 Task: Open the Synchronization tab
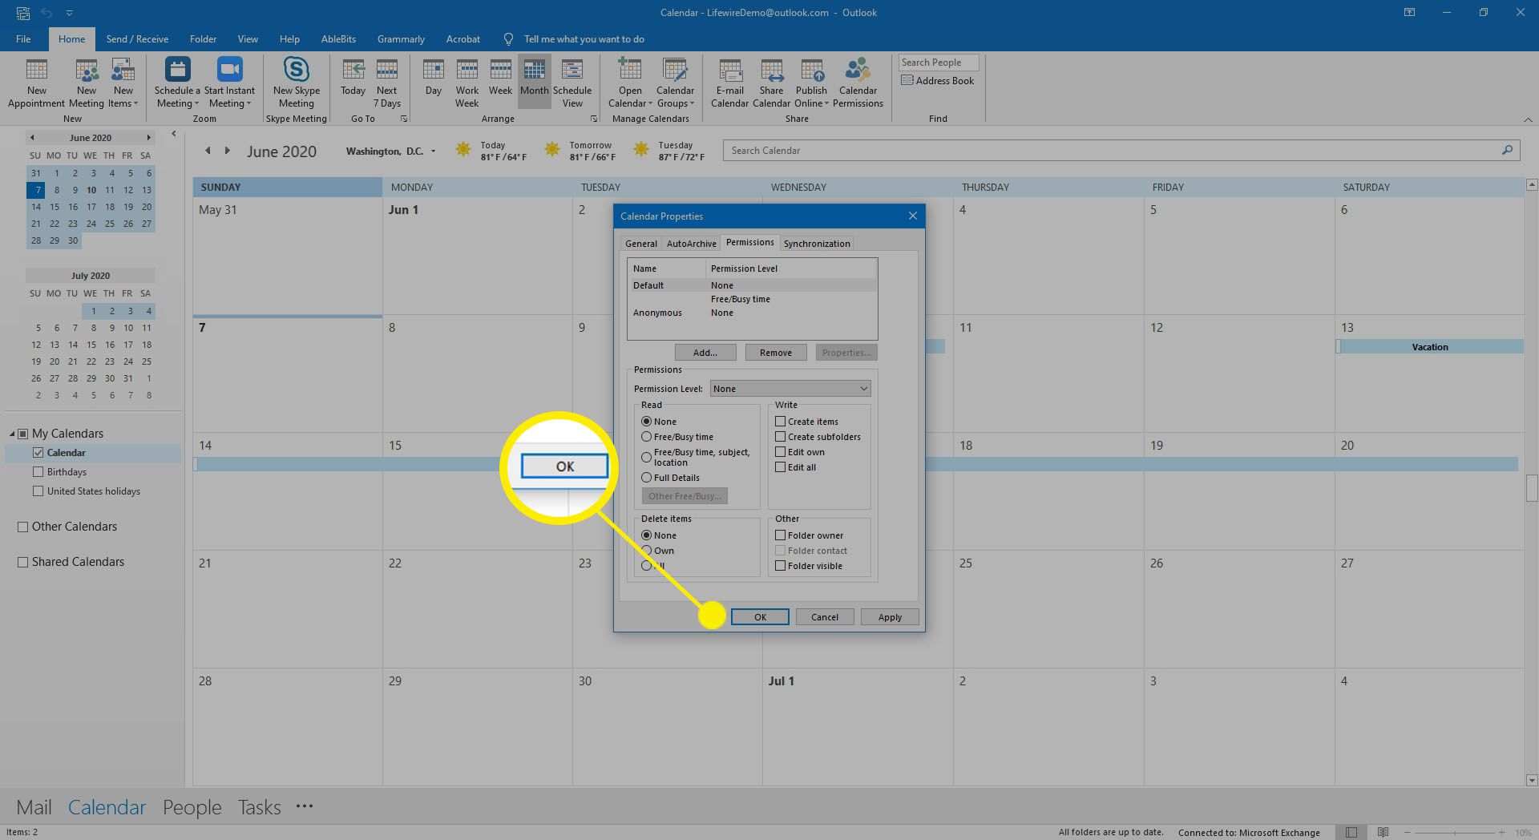(817, 244)
